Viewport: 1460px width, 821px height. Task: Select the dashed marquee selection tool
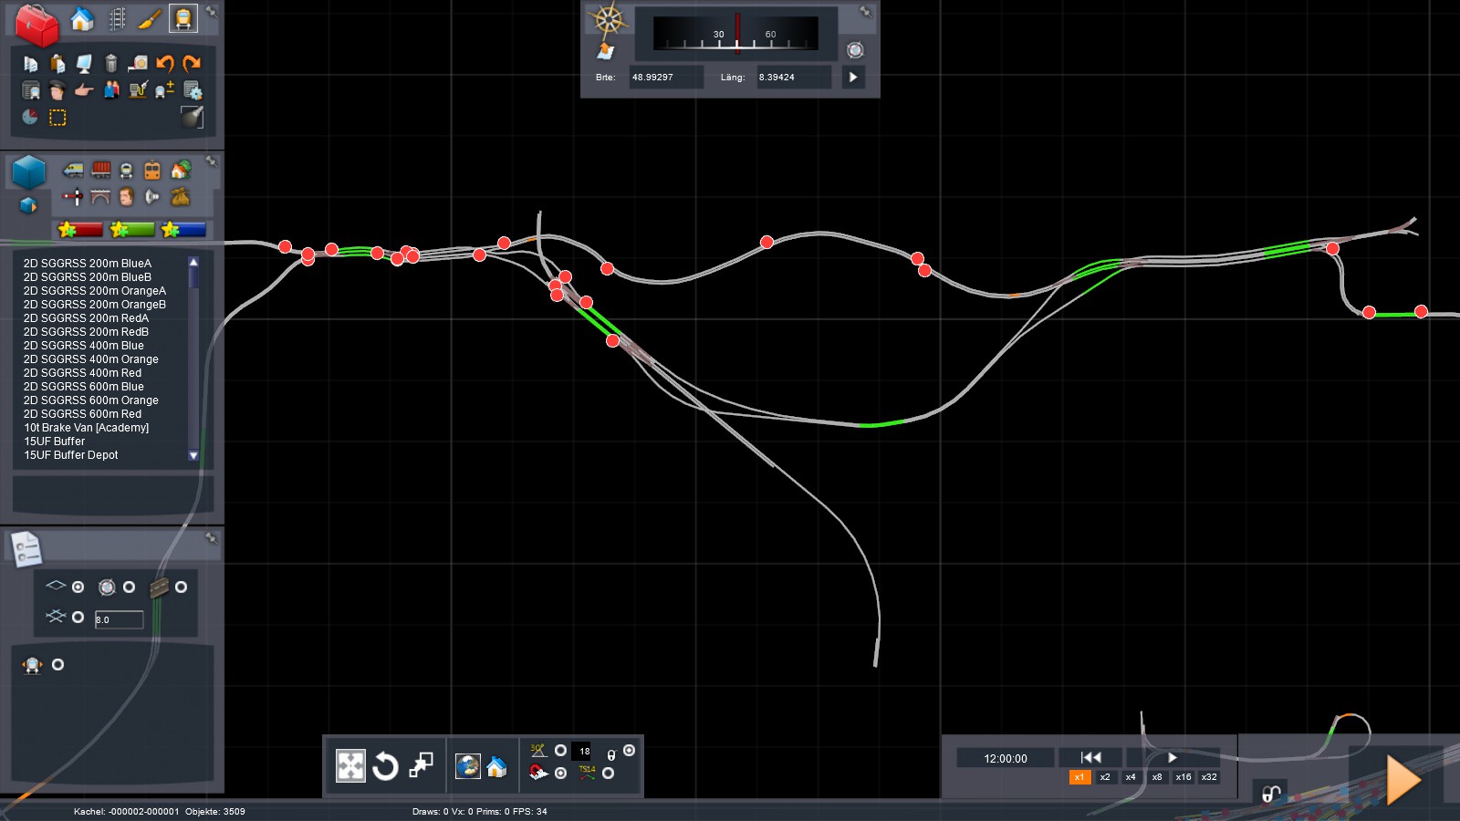coord(57,117)
